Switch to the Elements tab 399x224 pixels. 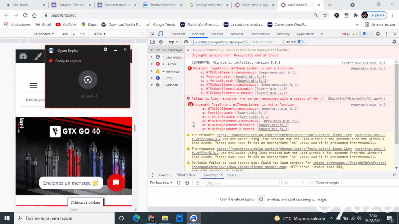pyautogui.click(x=178, y=34)
